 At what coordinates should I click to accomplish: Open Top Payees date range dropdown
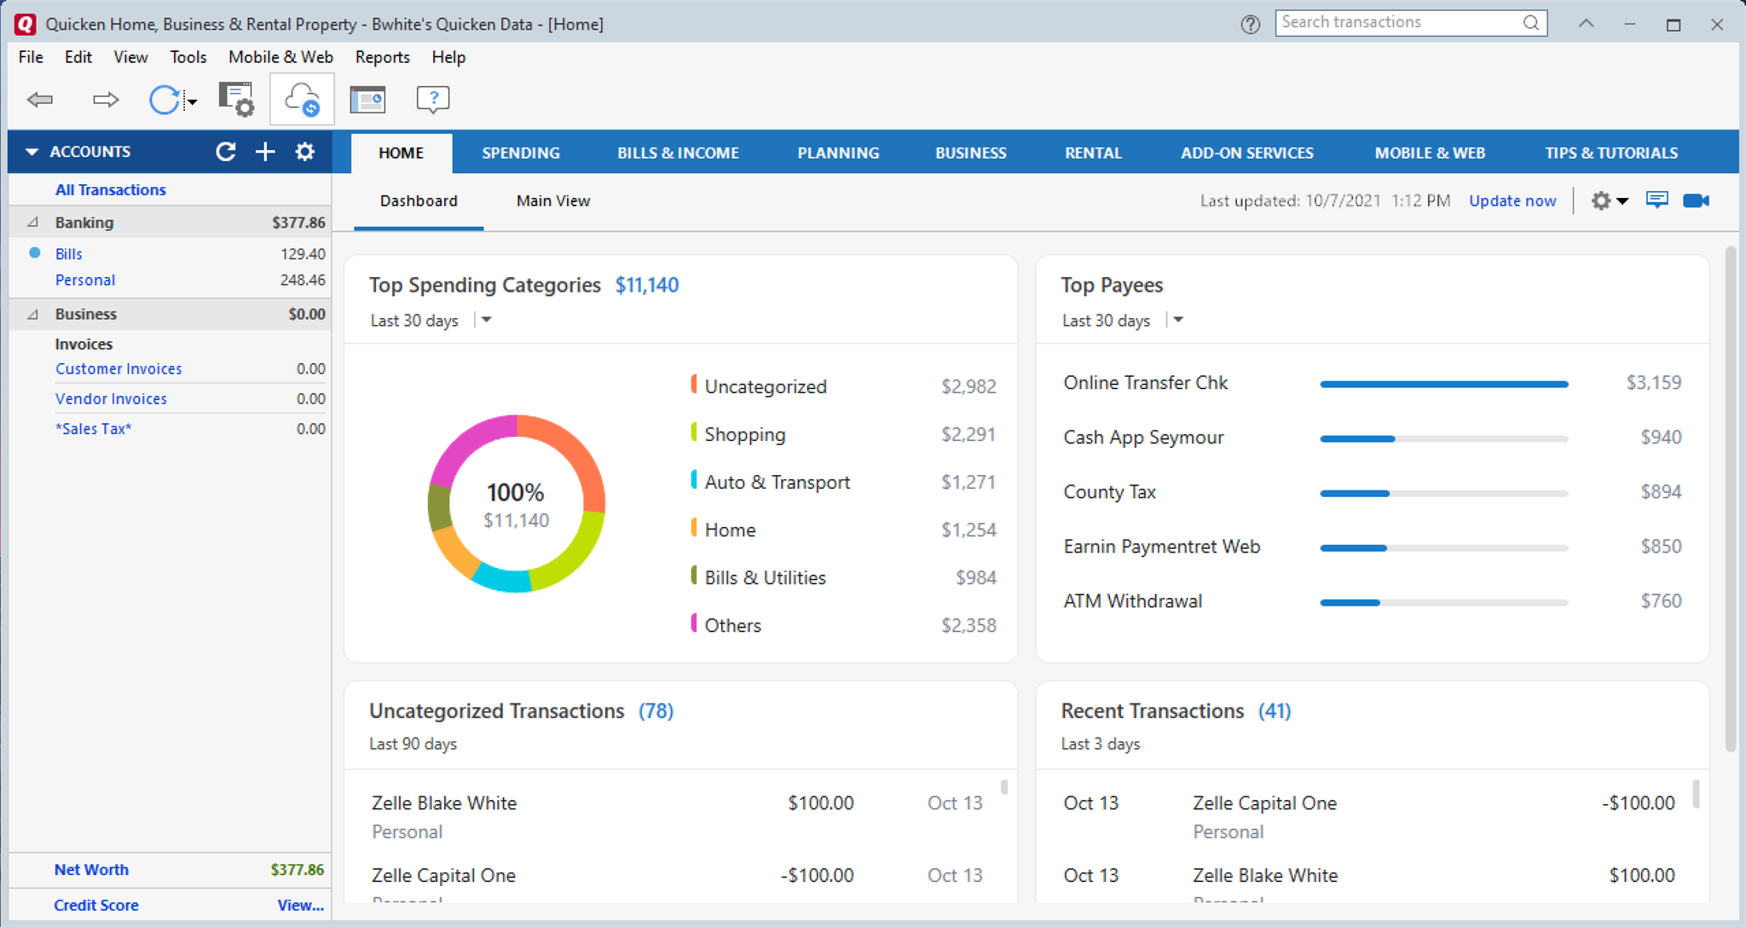[x=1178, y=320]
